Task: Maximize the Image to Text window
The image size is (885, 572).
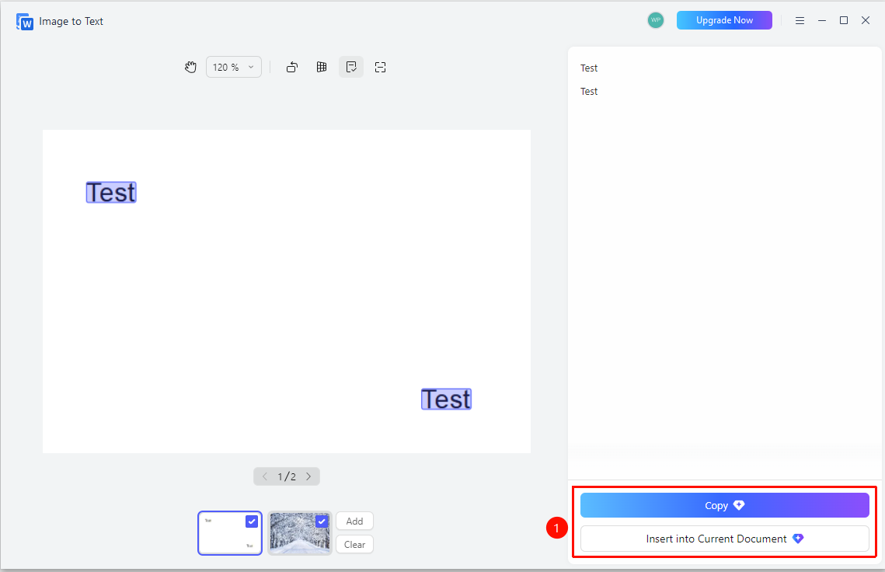Action: 844,20
